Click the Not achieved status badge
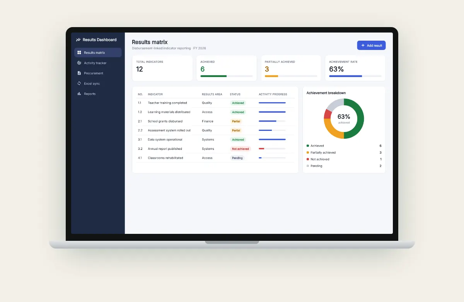464x302 pixels. pos(241,149)
